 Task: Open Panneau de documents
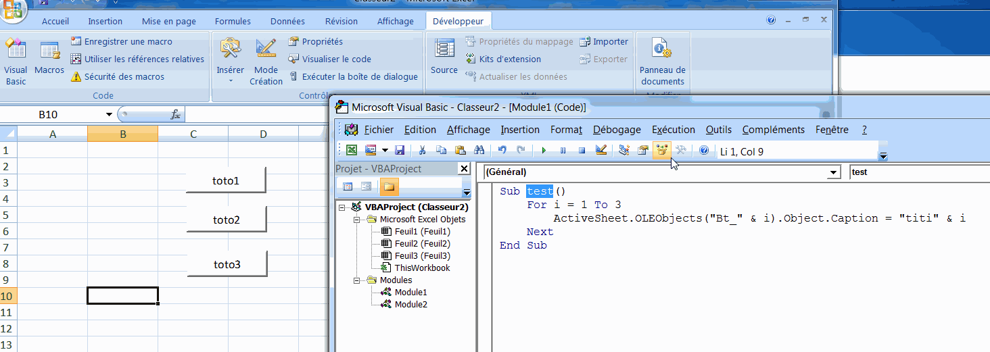click(x=663, y=61)
